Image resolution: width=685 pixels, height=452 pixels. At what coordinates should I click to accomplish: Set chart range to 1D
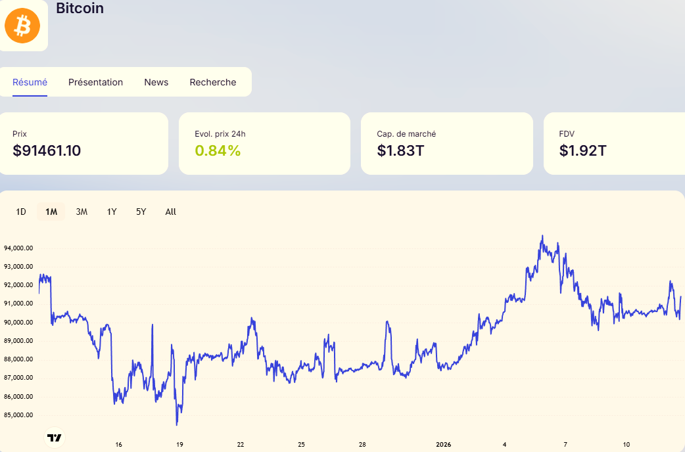21,212
